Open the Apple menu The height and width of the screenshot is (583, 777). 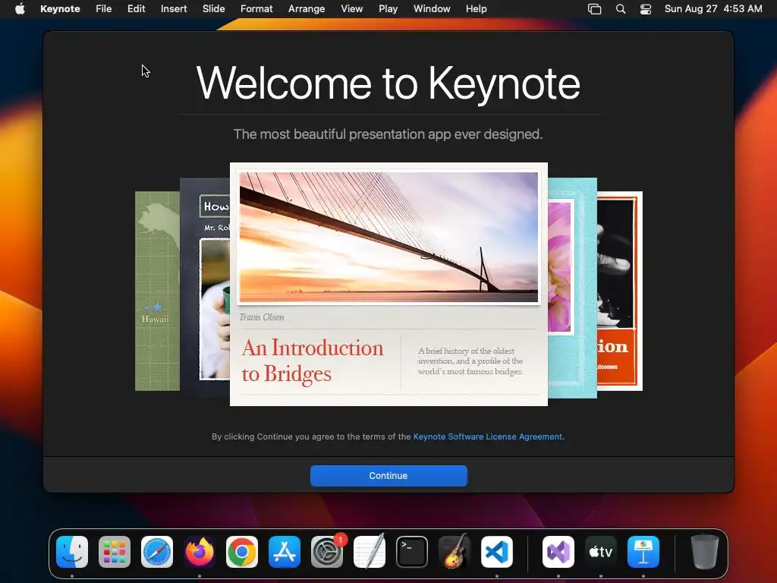pos(20,9)
